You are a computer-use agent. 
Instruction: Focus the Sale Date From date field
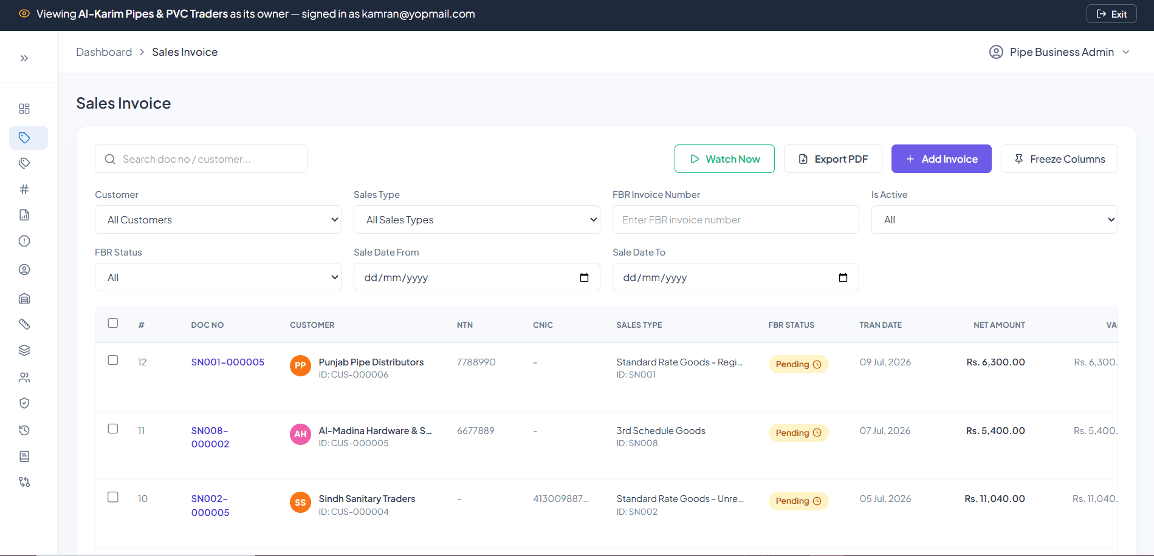pos(477,277)
